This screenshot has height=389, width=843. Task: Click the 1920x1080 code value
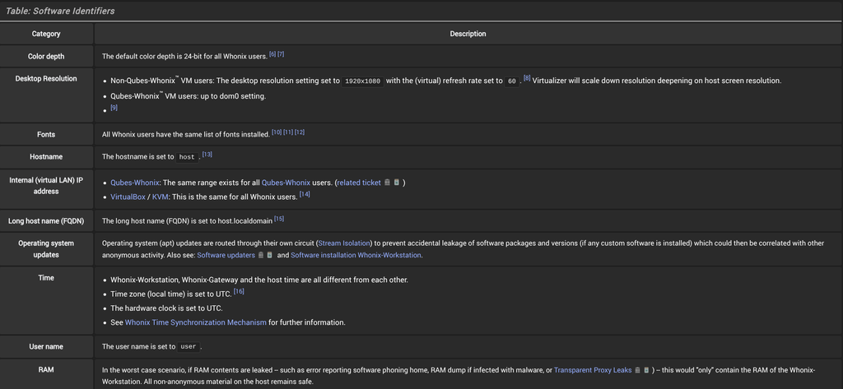[x=363, y=81]
